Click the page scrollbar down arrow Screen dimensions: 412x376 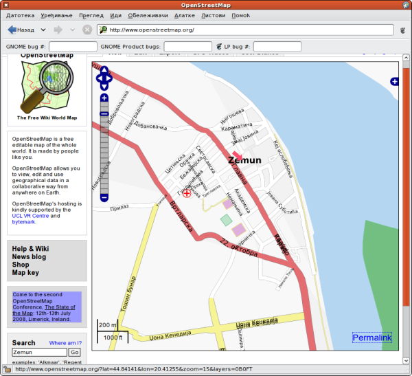(406, 361)
